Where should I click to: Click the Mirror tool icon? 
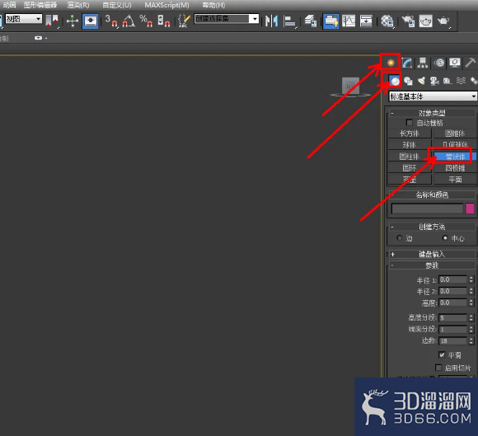(x=271, y=21)
